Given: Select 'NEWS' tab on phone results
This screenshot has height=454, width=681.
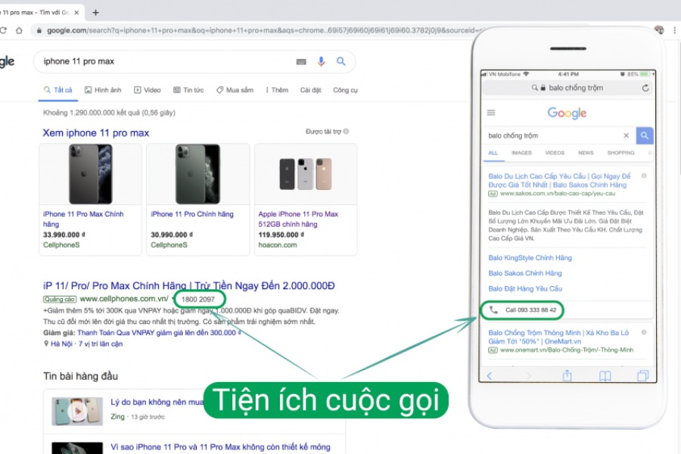Looking at the screenshot, I should click(586, 153).
